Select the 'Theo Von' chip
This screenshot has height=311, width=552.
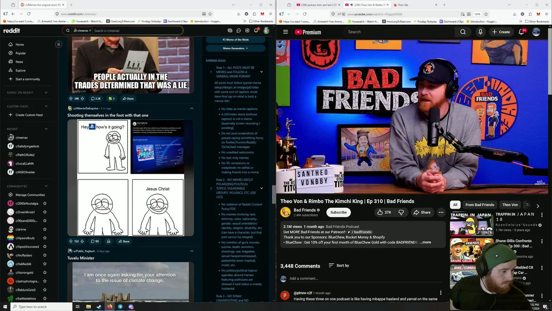(x=510, y=205)
